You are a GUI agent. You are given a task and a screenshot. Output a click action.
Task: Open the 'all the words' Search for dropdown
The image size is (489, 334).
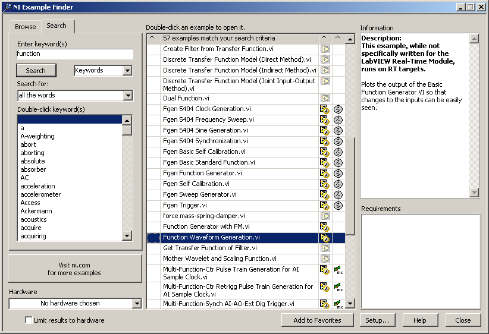[x=128, y=95]
